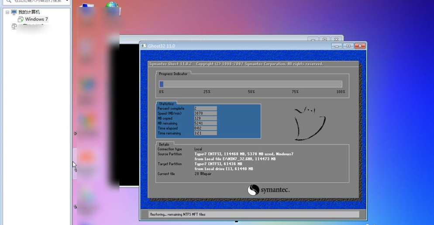Click the MB copied value 129

pyautogui.click(x=205, y=118)
